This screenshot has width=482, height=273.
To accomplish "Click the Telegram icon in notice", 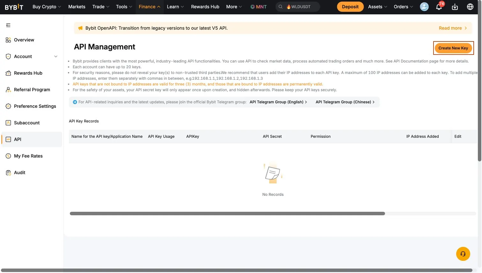I will tap(75, 102).
